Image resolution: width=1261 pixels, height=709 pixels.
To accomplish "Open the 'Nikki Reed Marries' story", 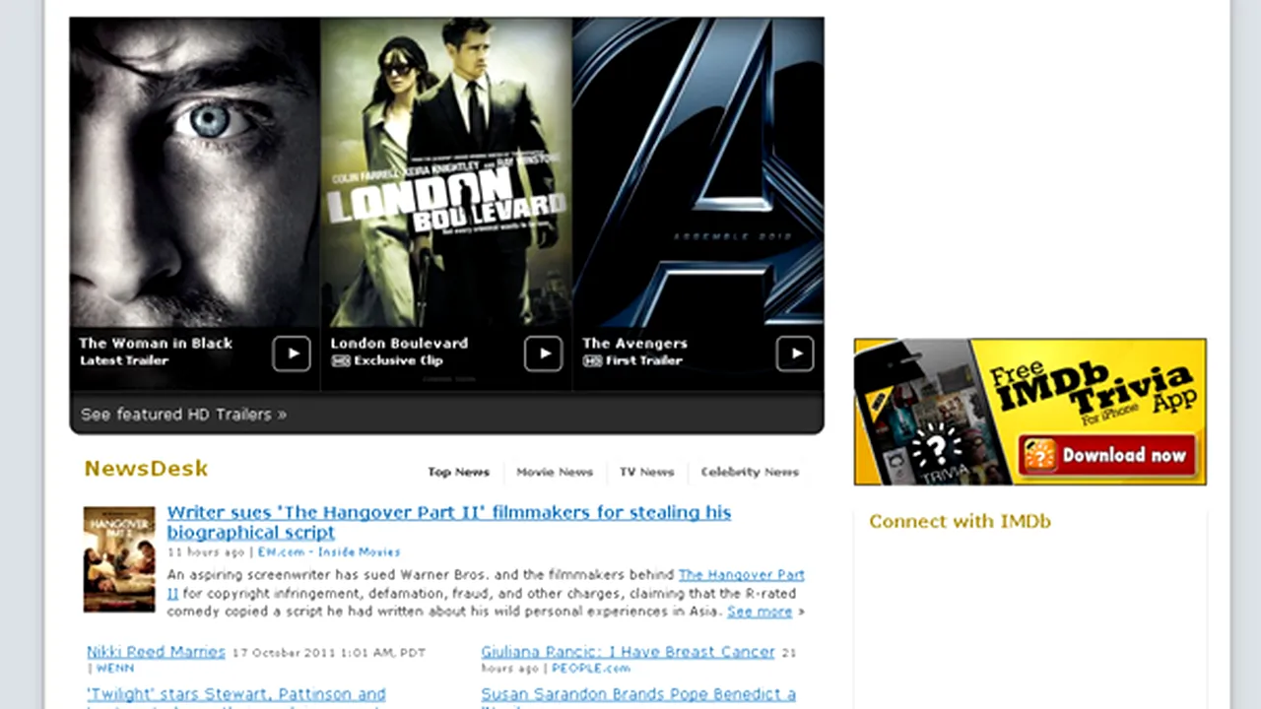I will point(156,652).
